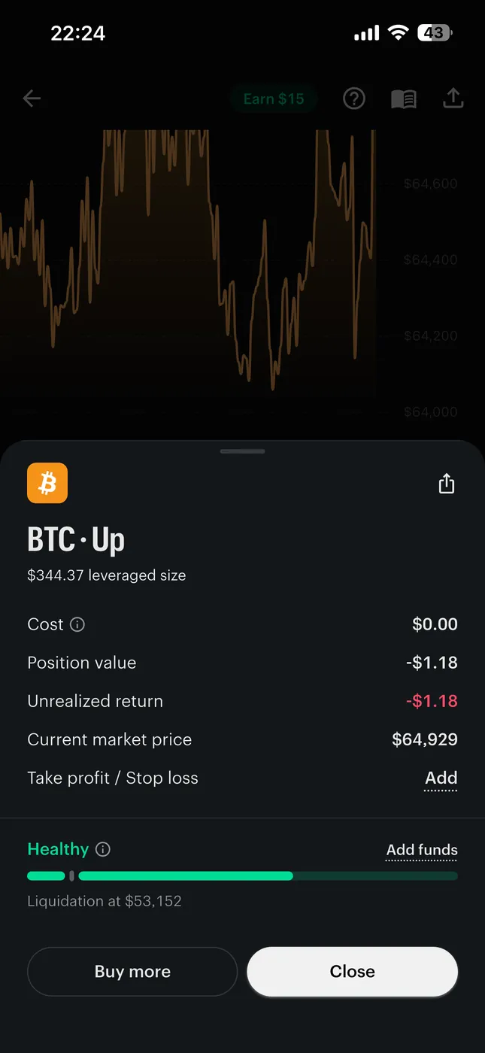Share position using sheet share icon

(x=447, y=483)
